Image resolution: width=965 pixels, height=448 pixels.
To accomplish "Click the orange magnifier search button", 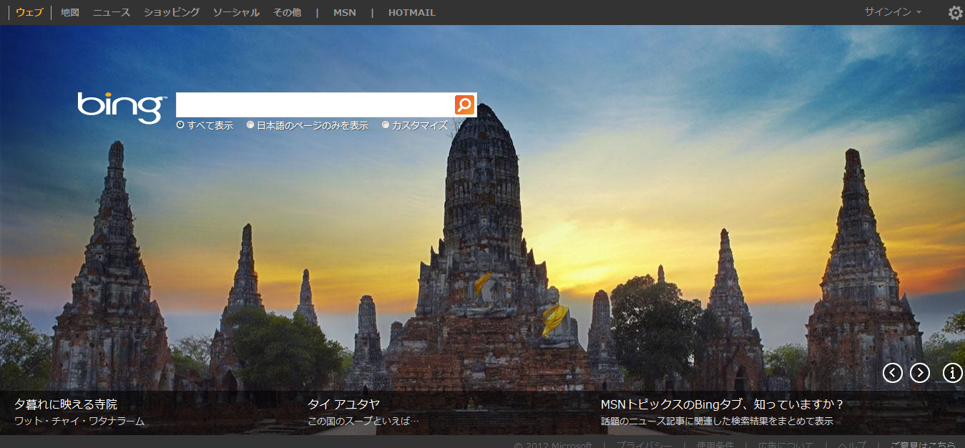I will pos(464,105).
